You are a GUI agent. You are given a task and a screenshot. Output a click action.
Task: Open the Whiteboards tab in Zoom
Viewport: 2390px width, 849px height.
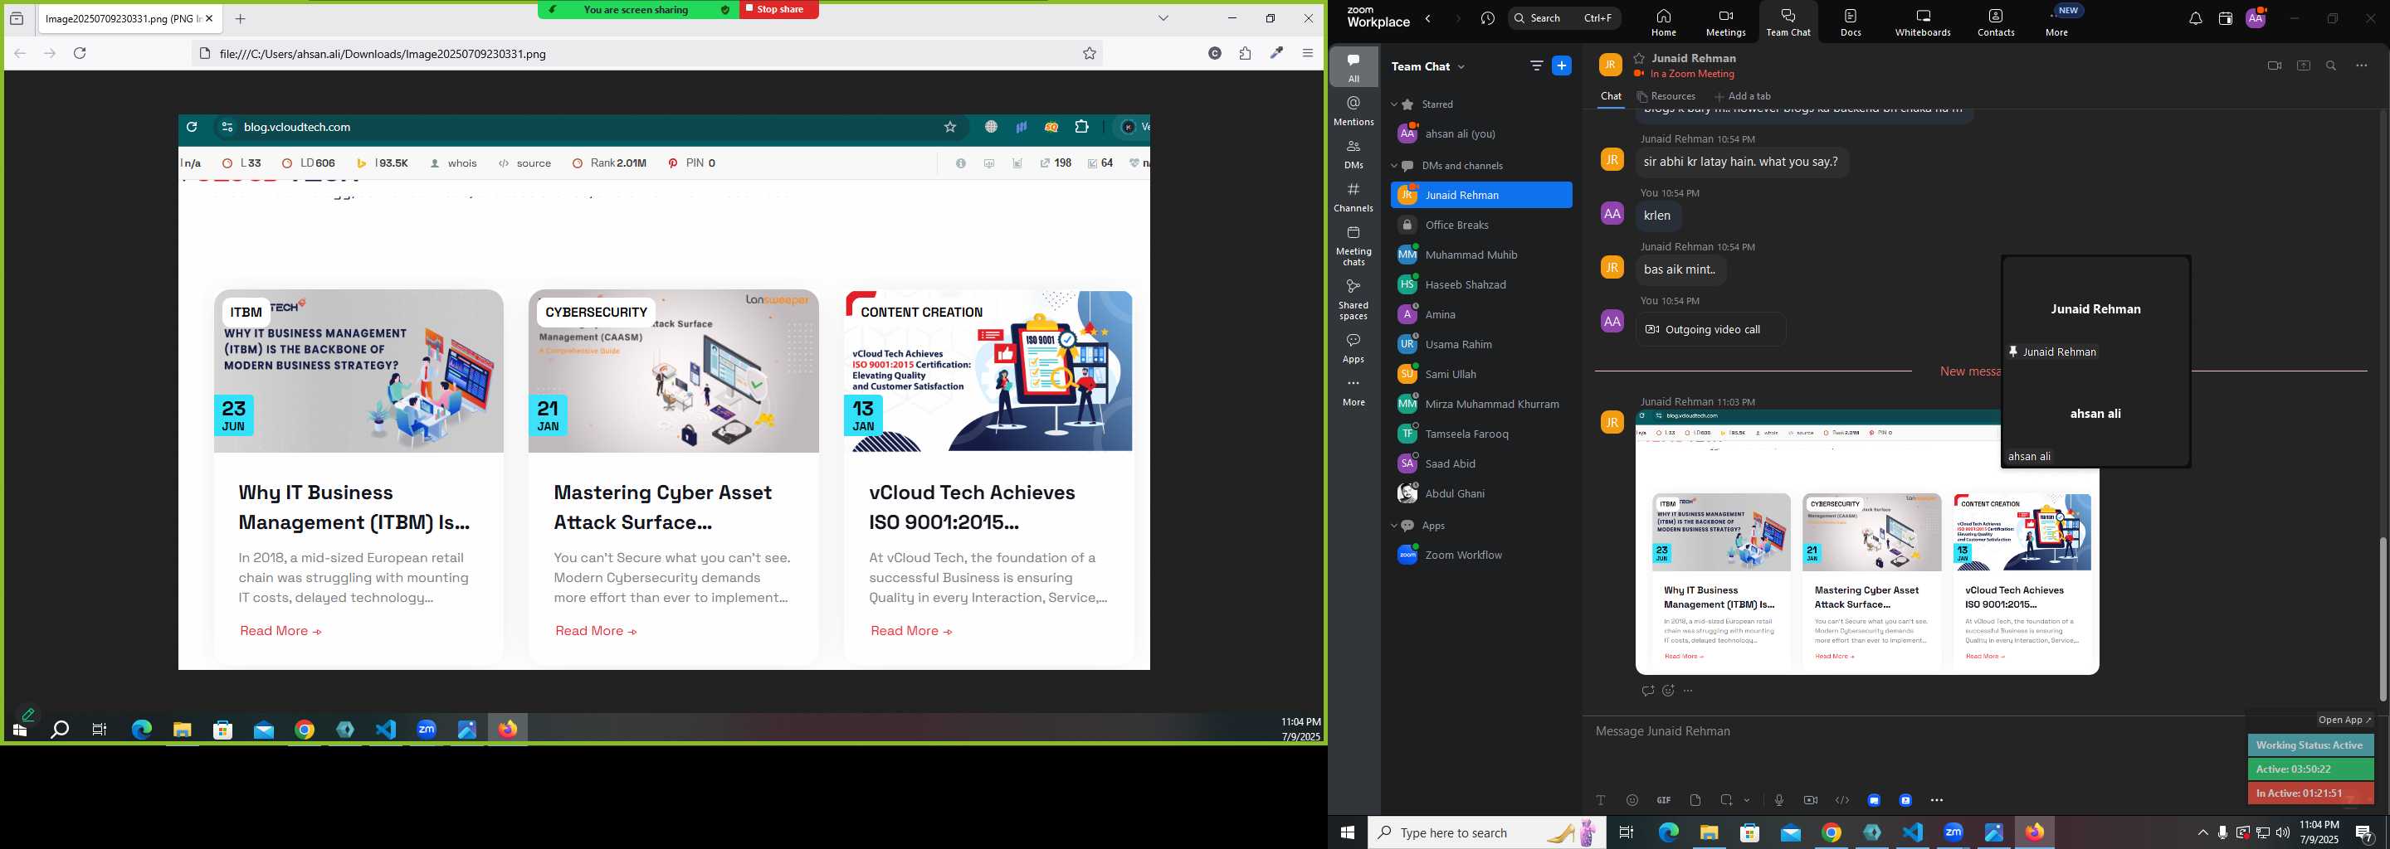point(1923,22)
